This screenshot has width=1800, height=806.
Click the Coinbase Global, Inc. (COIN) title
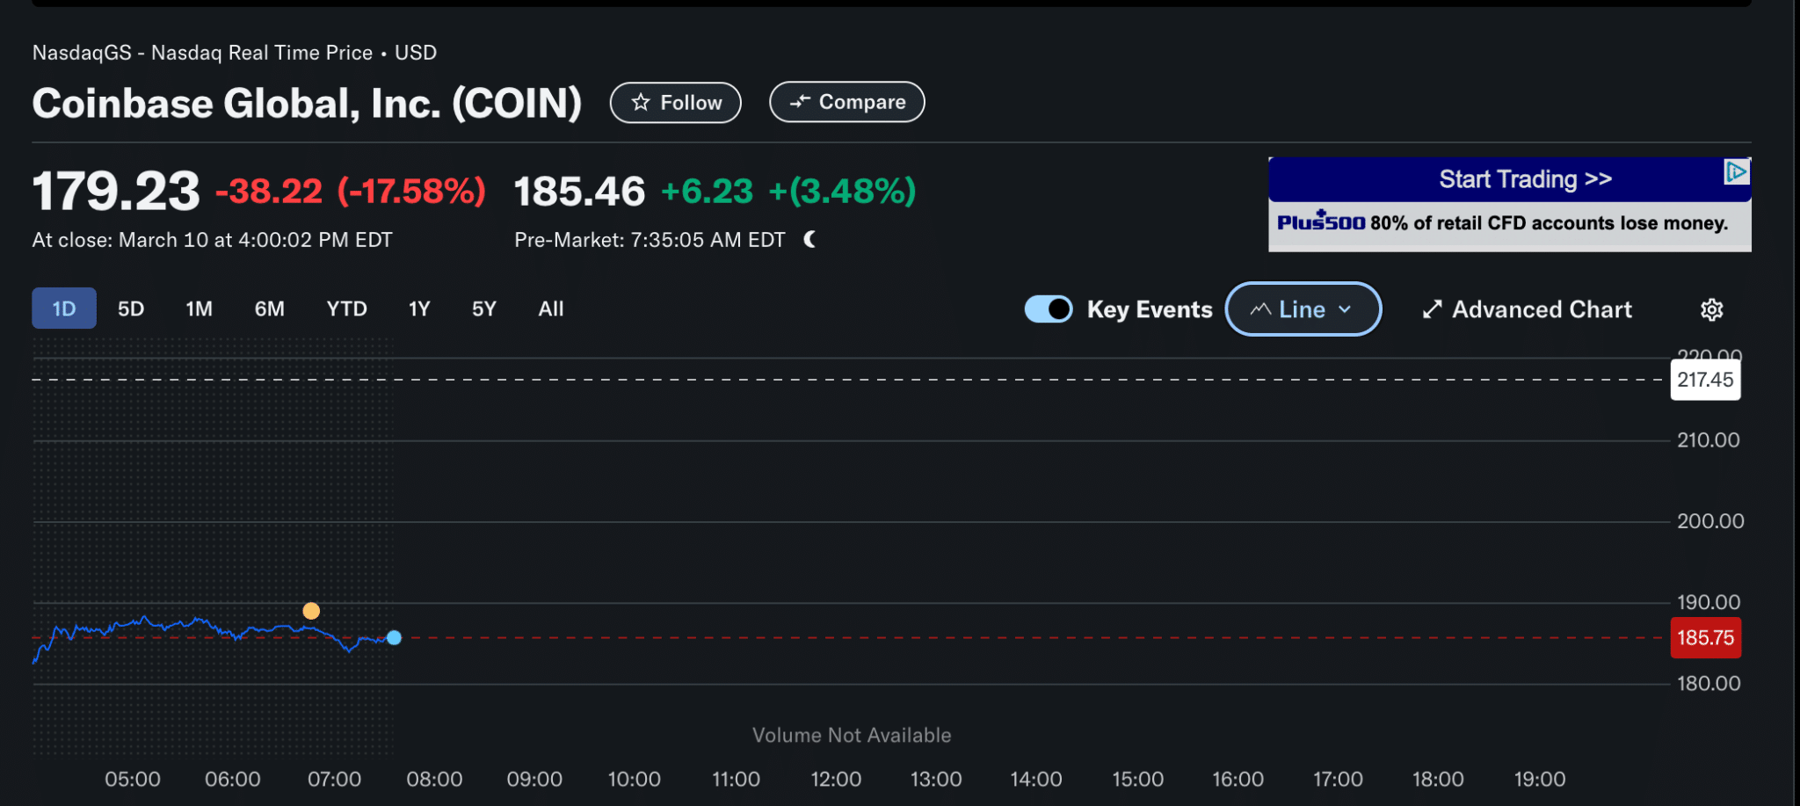[x=307, y=103]
